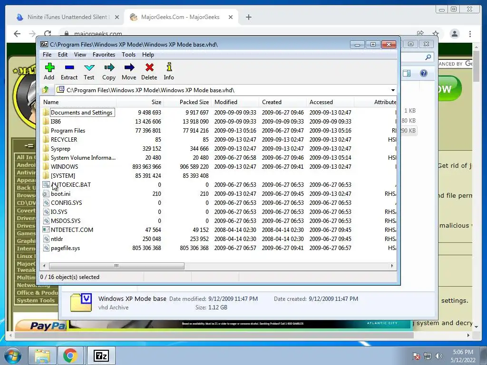The height and width of the screenshot is (365, 487).
Task: Open the Info toolbar icon
Action: pos(169,67)
